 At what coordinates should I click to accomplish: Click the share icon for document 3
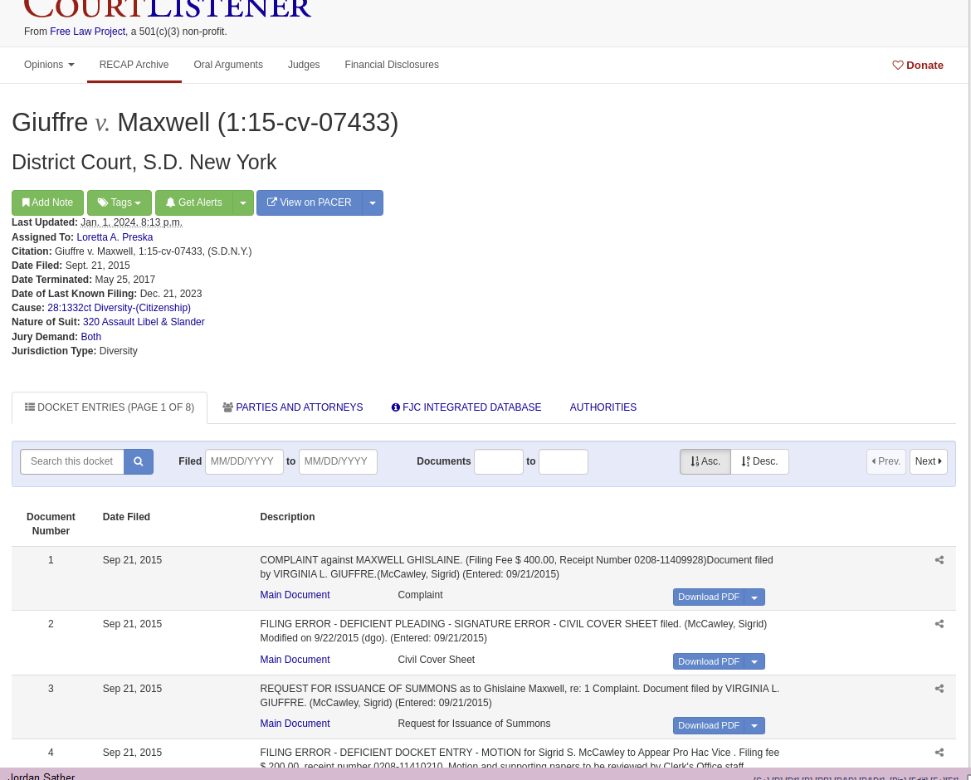(939, 689)
